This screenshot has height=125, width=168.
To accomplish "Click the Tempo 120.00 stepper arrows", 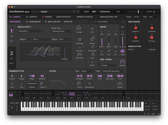I will point(140,17).
